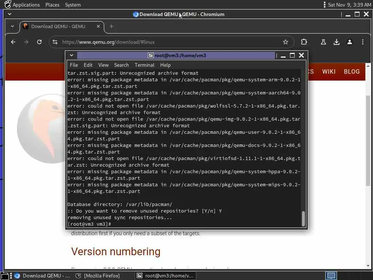Open the Terminal menu
The height and width of the screenshot is (280, 373).
[144, 65]
